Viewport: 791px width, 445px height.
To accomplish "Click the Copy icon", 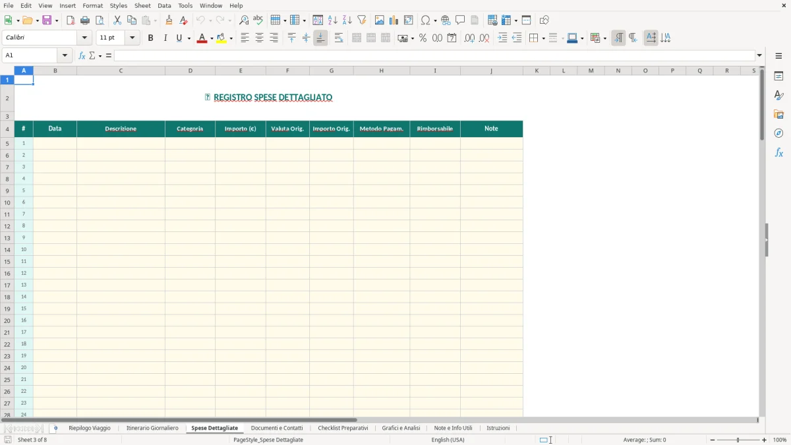I will coord(132,20).
